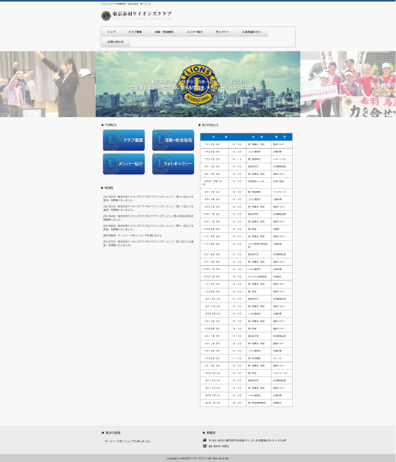
Task: Open the トップ navigation item
Action: click(x=111, y=31)
